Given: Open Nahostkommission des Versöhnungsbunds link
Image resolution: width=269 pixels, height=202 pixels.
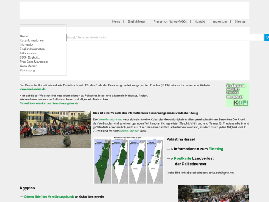Looking at the screenshot, I should (x=49, y=103).
